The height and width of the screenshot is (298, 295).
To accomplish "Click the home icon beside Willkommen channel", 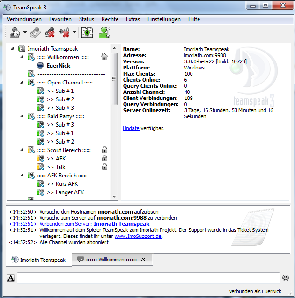I will (x=104, y=57).
